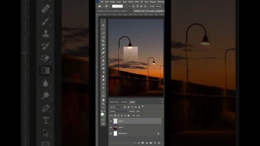
Task: Create new fill or adjustment layer
Action: point(147,143)
